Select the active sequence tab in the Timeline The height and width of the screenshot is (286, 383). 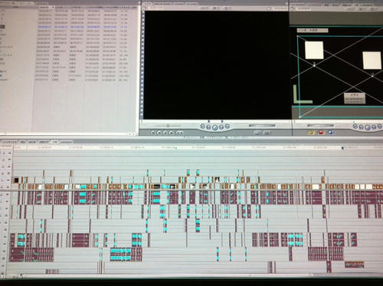54,142
